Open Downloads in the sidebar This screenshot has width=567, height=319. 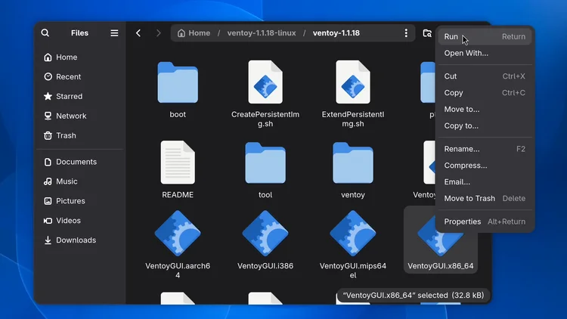click(x=79, y=240)
